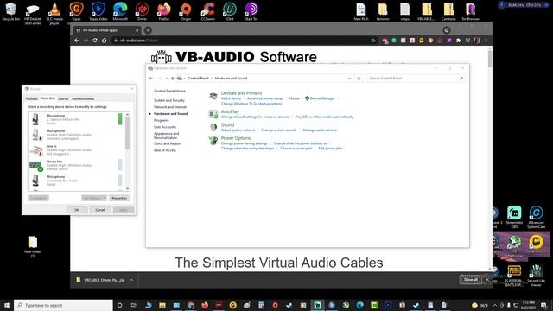Open Network and Internet in sidebar

point(170,107)
